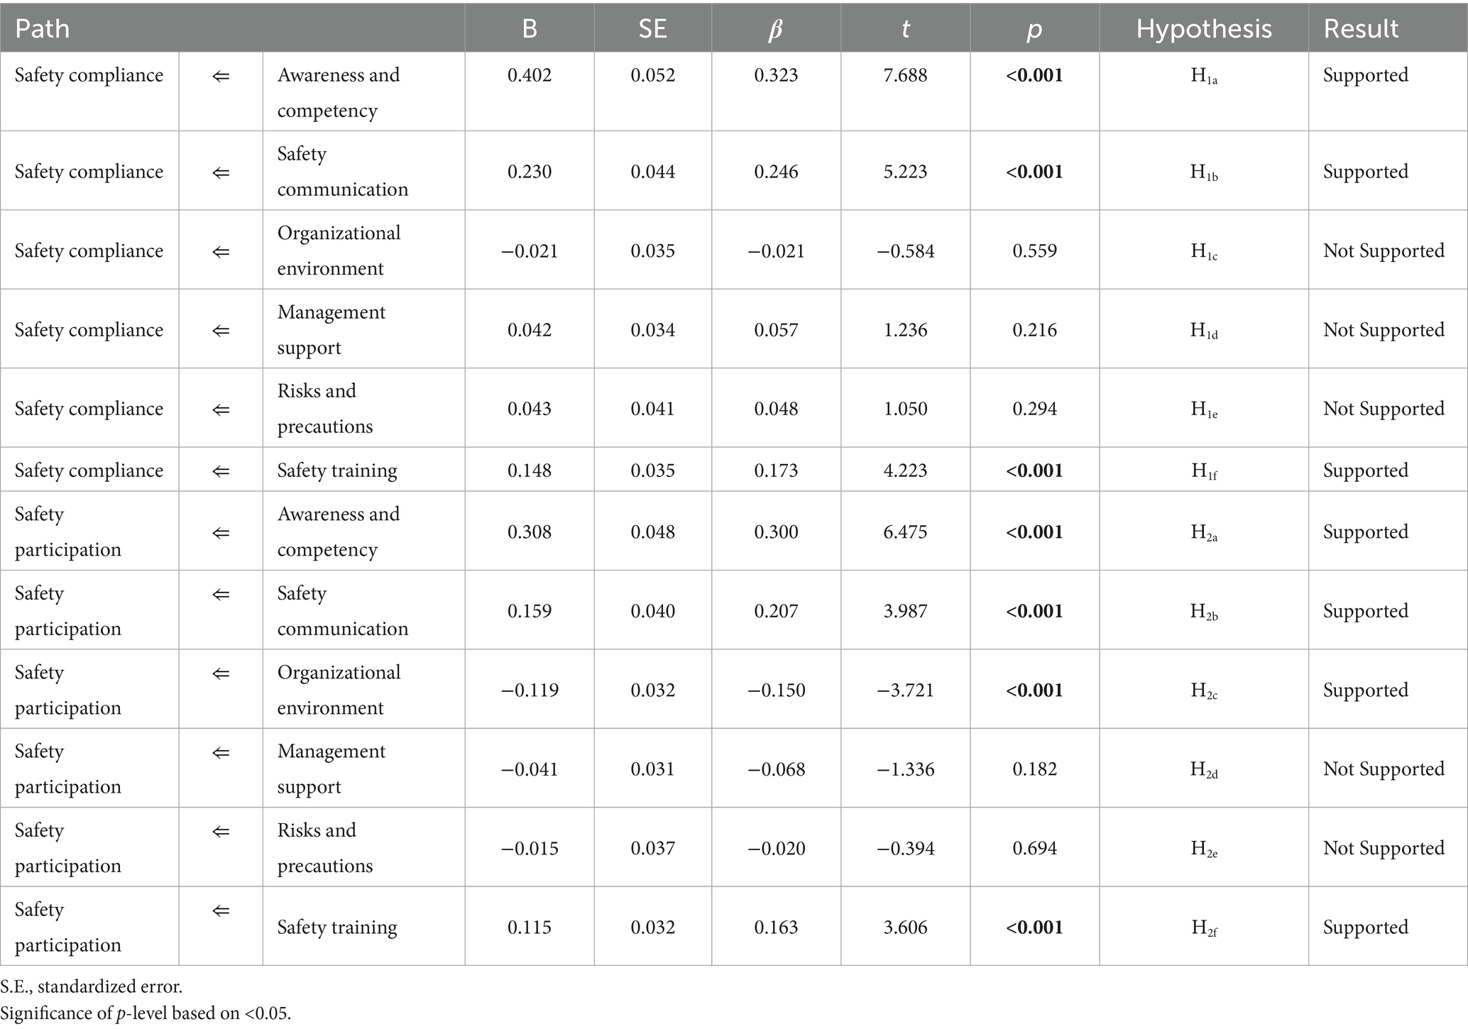Click the italic t column header
The width and height of the screenshot is (1468, 1029).
[x=905, y=28]
